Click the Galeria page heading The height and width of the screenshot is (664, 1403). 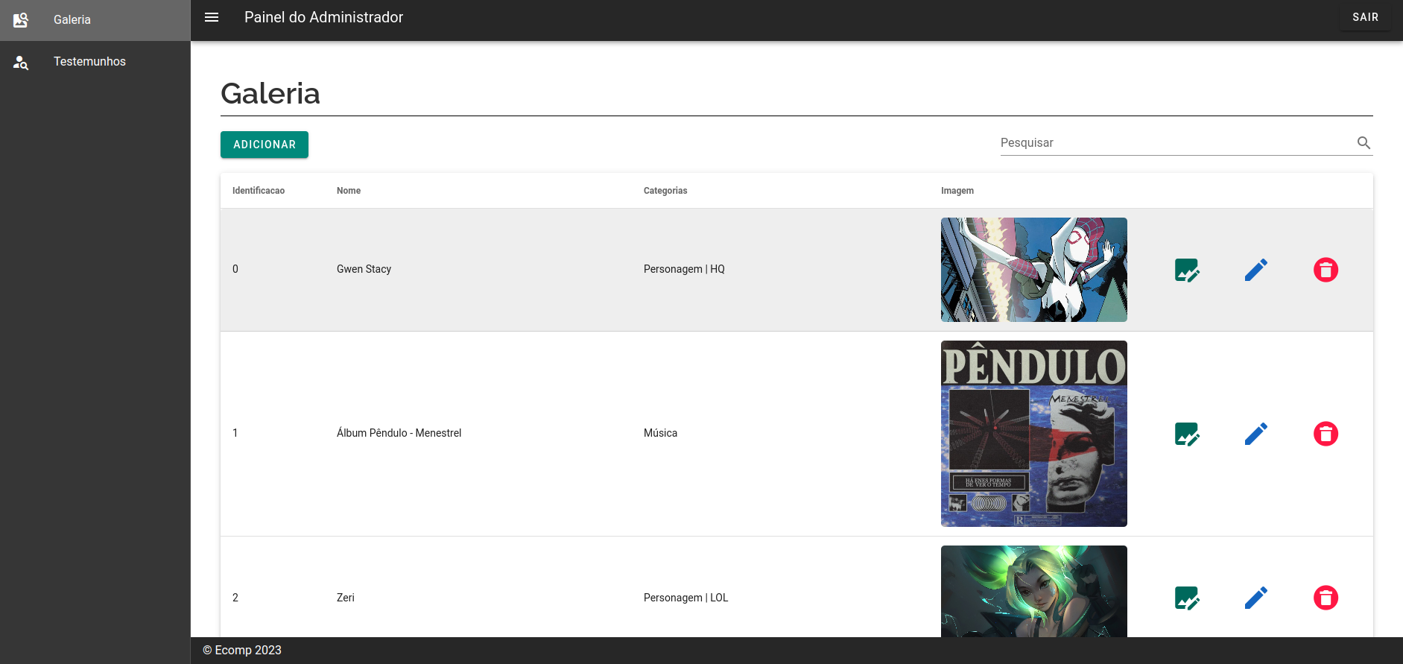pyautogui.click(x=270, y=93)
